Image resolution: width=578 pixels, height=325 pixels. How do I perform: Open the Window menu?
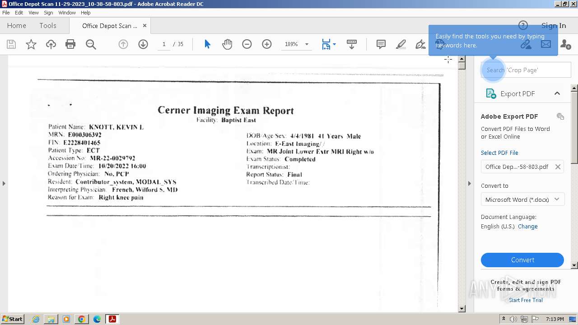pyautogui.click(x=67, y=13)
